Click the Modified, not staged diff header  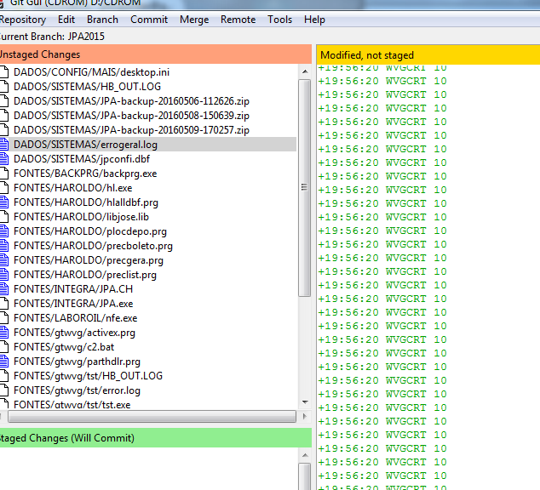click(428, 54)
